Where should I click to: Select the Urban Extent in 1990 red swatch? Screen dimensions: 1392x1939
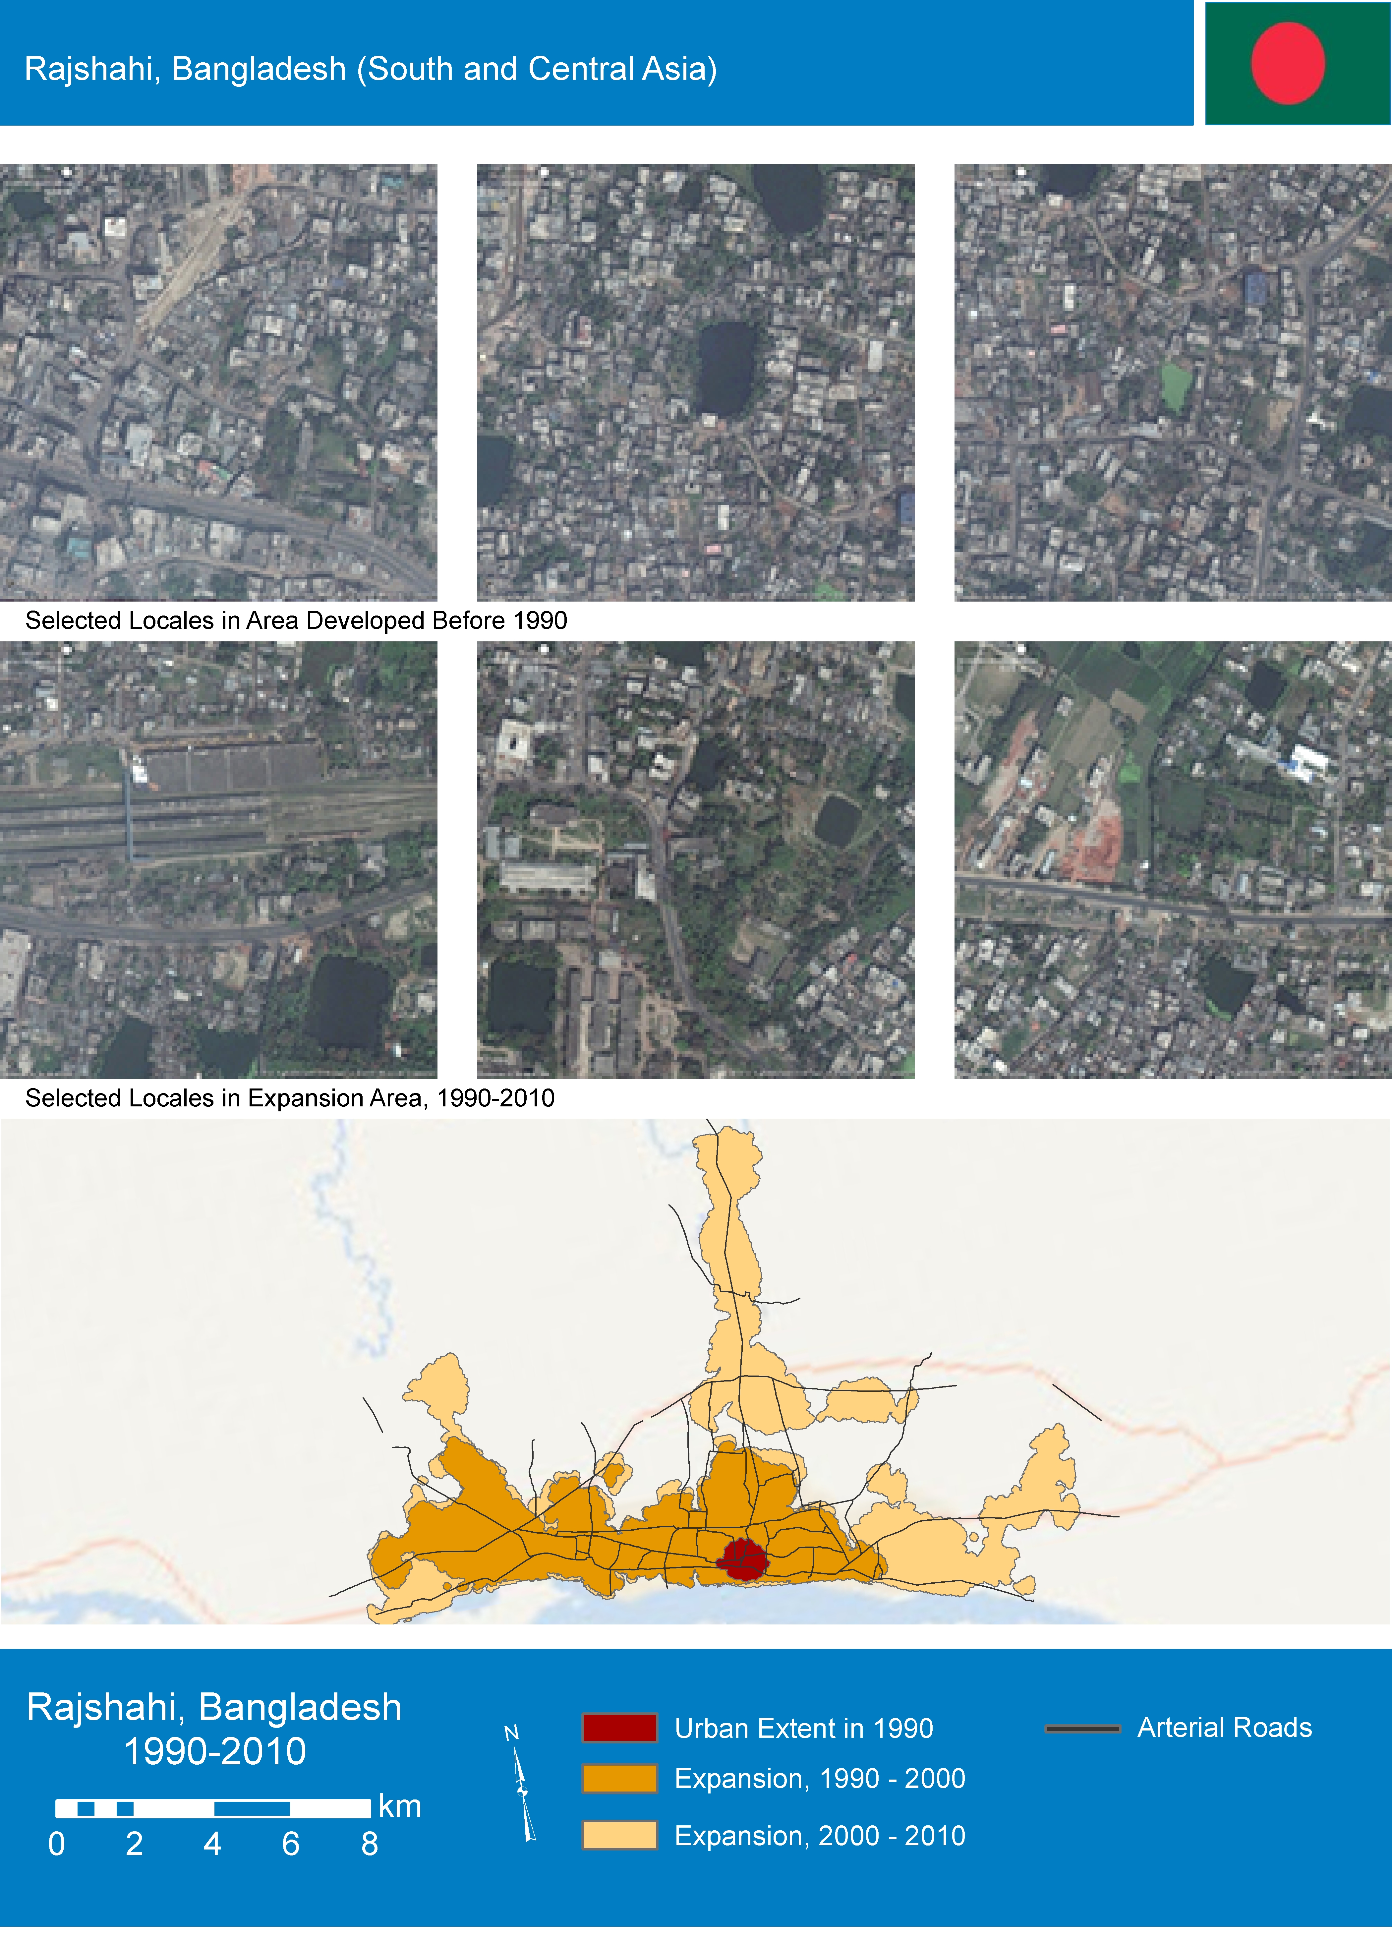[619, 1728]
